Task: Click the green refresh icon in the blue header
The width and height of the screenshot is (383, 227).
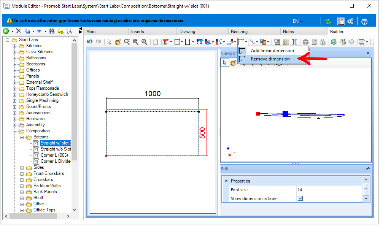Action: click(327, 21)
